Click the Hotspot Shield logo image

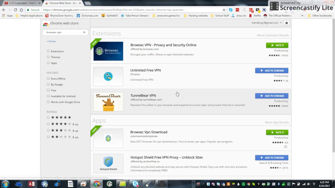(108, 164)
